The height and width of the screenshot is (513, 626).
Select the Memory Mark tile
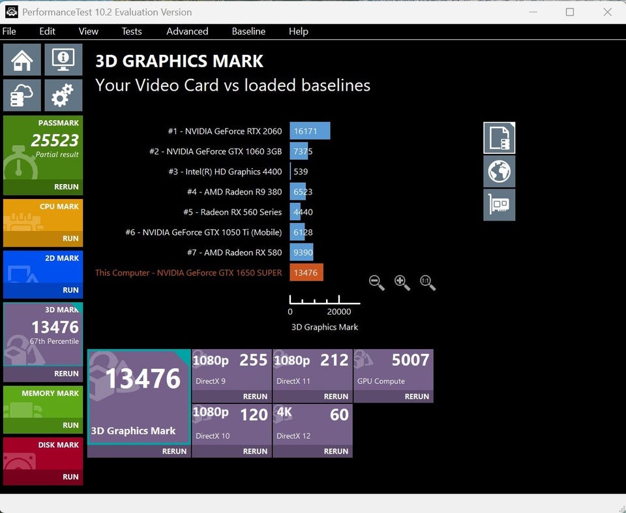[x=43, y=402]
